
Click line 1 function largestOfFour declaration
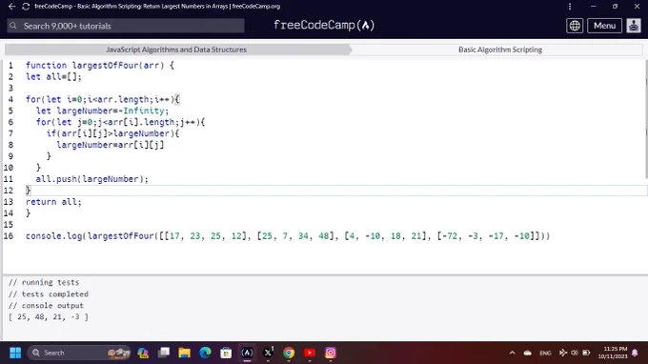click(100, 66)
